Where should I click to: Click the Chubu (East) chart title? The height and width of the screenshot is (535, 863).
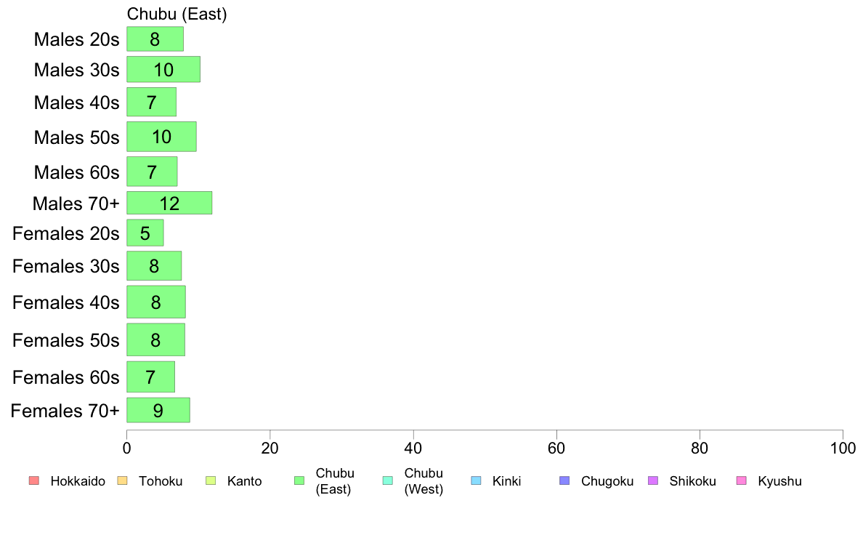click(177, 14)
